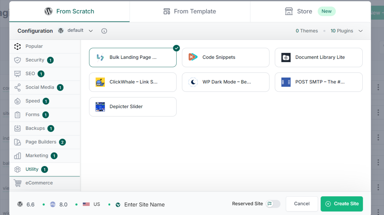Click the WordPress logo in From Scratch tab
Image resolution: width=384 pixels, height=215 pixels.
pyautogui.click(x=48, y=11)
